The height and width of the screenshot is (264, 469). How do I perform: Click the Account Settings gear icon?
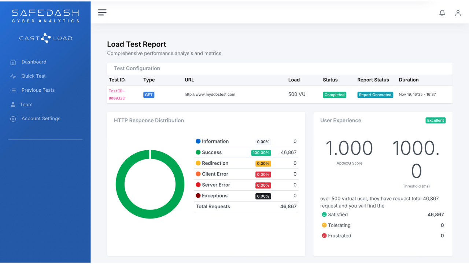13,119
